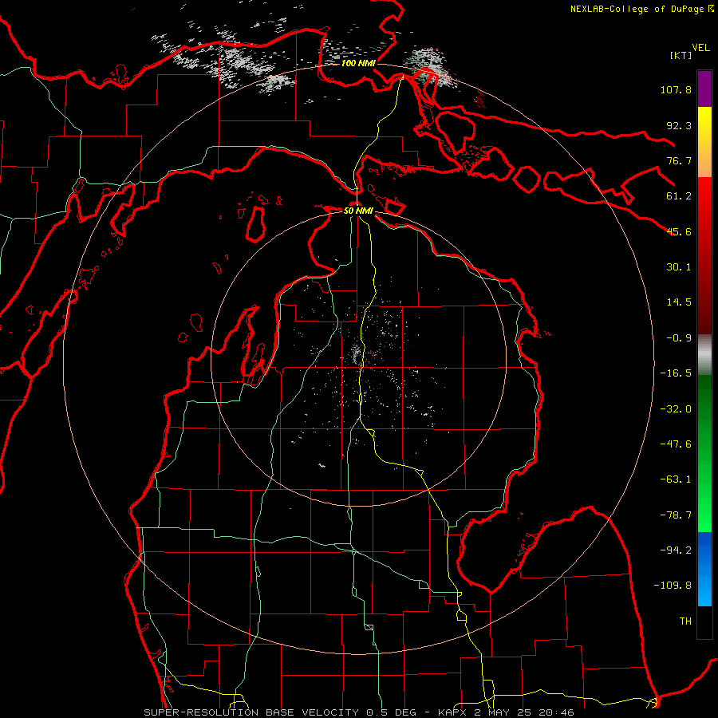Select the -78.7 legend value
The width and height of the screenshot is (718, 718).
click(x=676, y=515)
